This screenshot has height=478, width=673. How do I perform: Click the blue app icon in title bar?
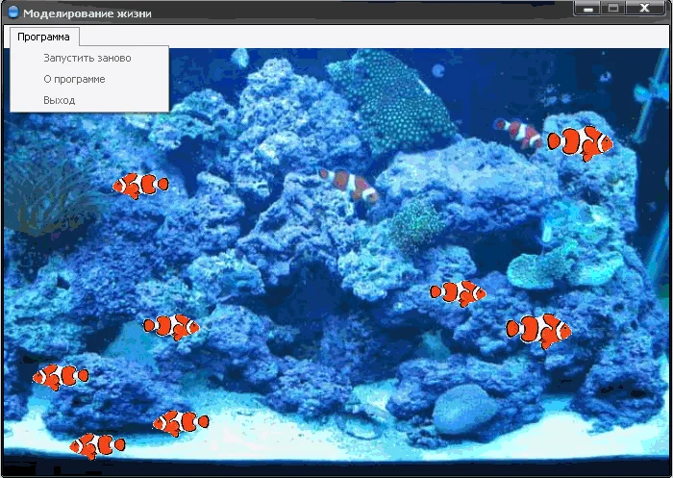[13, 13]
